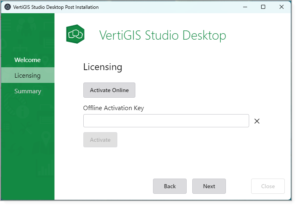Click the greyed-out Activate button
Image resolution: width=298 pixels, height=207 pixels.
click(x=100, y=140)
